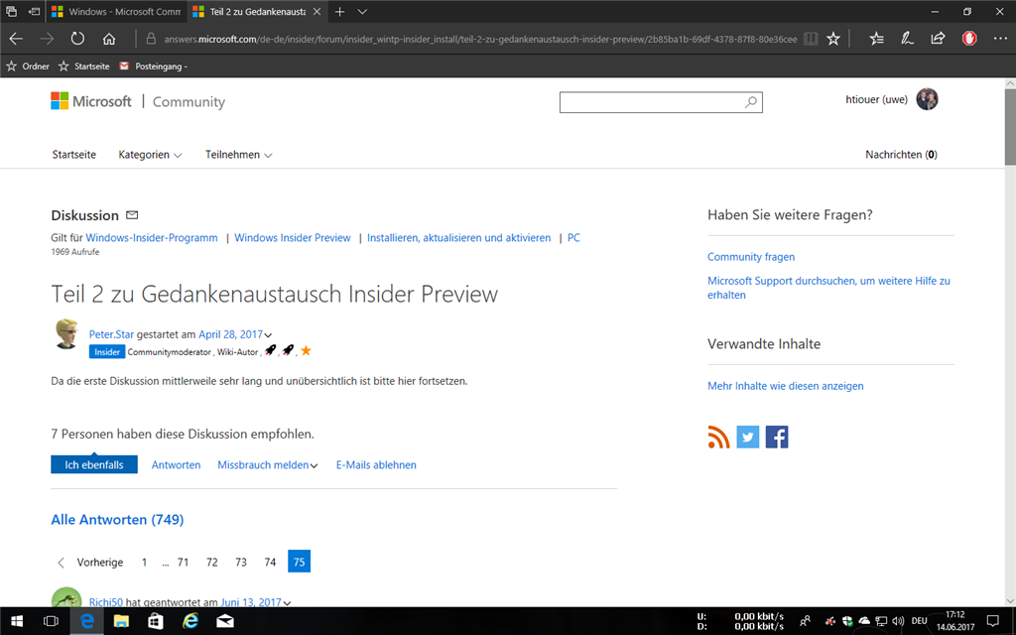Expand the Kategorien menu

pyautogui.click(x=151, y=154)
